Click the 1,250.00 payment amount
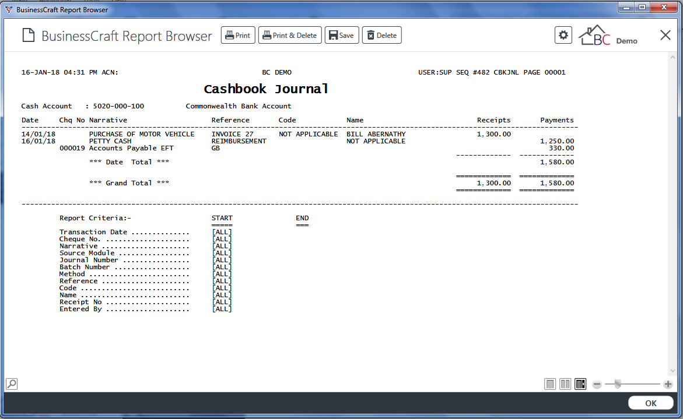 click(x=557, y=141)
